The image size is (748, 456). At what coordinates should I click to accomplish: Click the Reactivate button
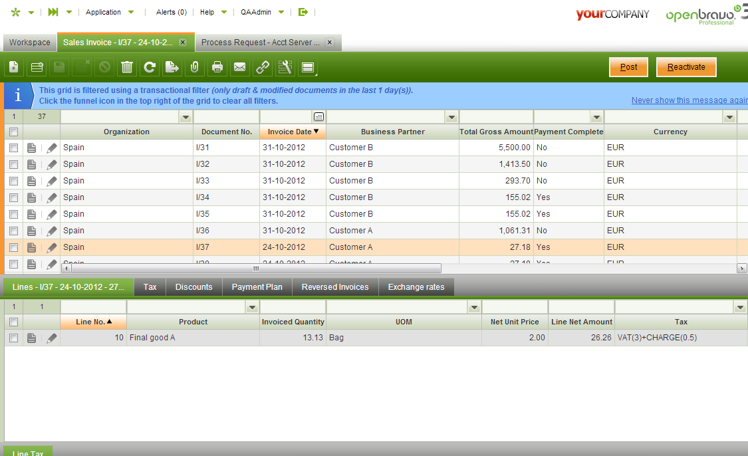(686, 67)
